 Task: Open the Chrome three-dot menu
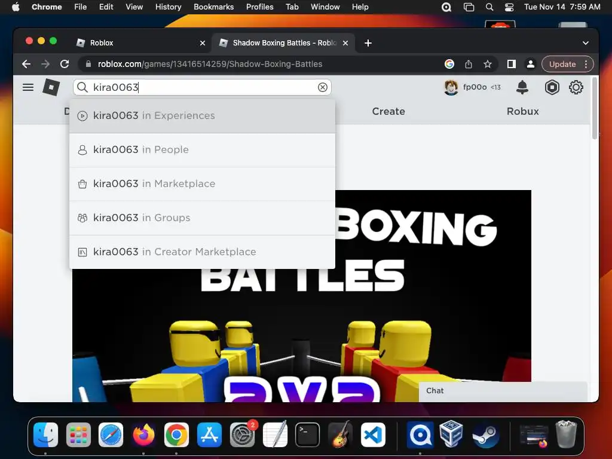586,64
